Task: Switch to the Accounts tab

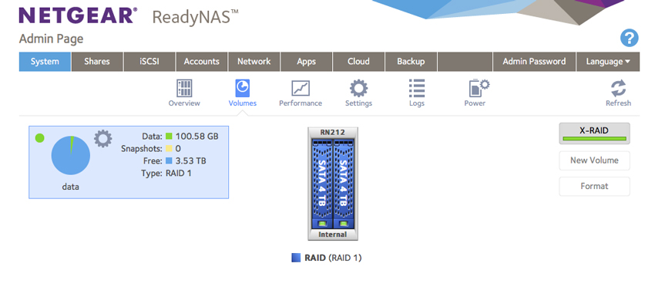Action: tap(201, 62)
